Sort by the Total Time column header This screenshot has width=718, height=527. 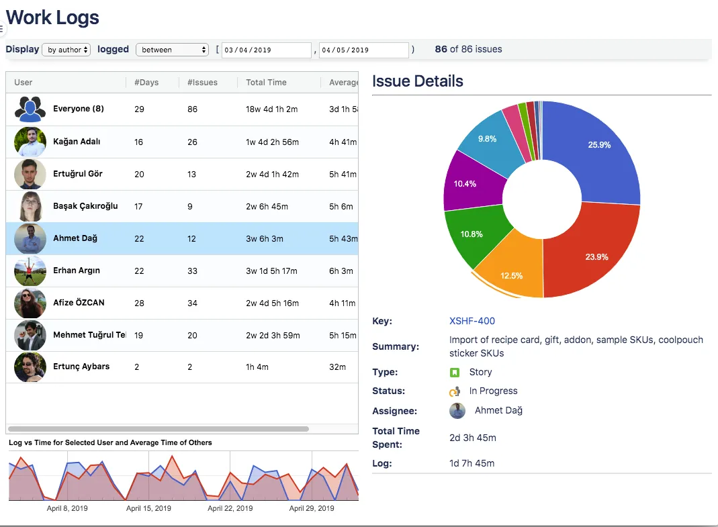pos(266,83)
